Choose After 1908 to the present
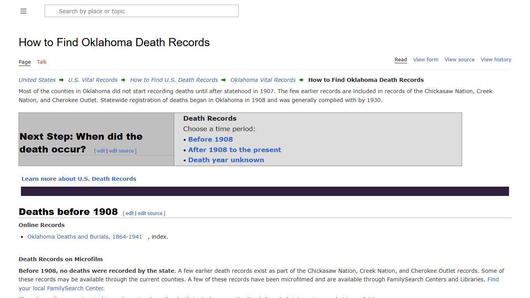The width and height of the screenshot is (530, 298). tap(235, 150)
